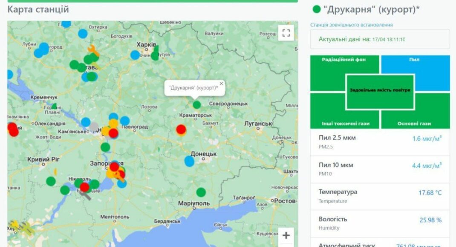Click the Пил 10 мкм row
This screenshot has width=456, height=247.
tap(380, 169)
